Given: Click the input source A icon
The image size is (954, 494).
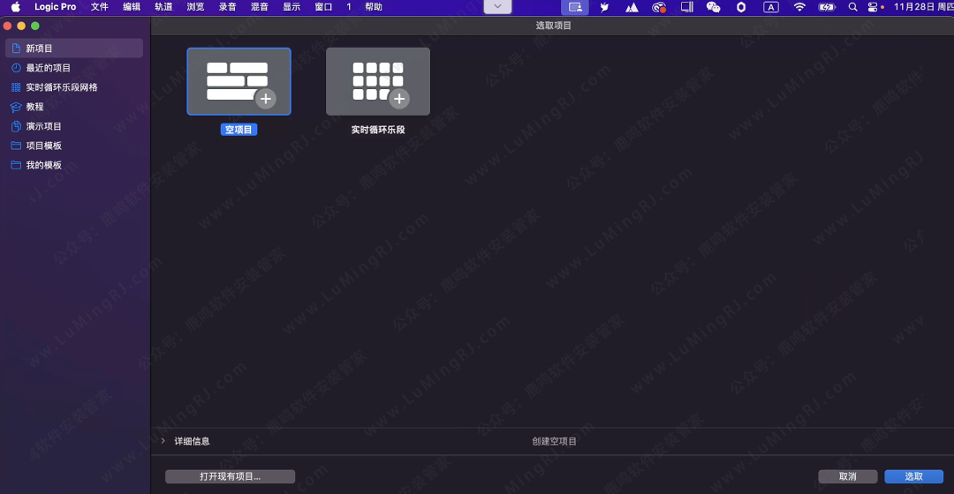Looking at the screenshot, I should pyautogui.click(x=771, y=7).
